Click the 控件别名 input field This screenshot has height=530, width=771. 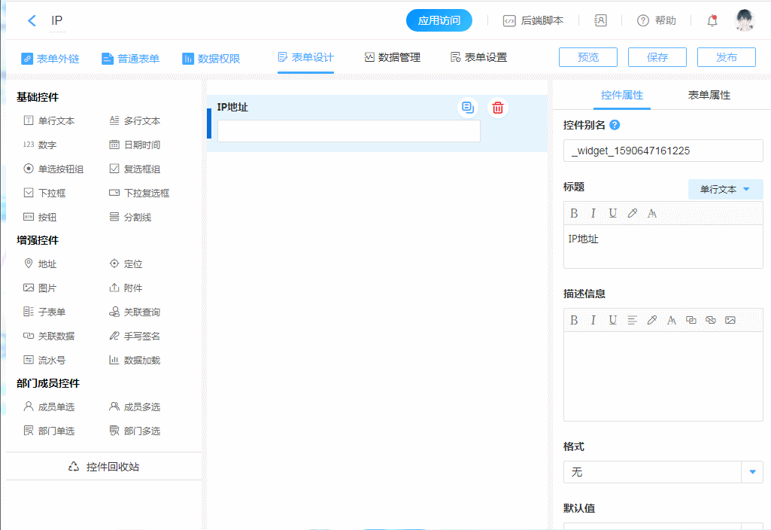pyautogui.click(x=663, y=151)
